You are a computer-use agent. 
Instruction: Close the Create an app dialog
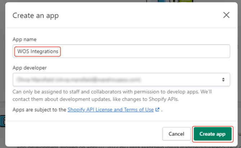[x=226, y=15]
